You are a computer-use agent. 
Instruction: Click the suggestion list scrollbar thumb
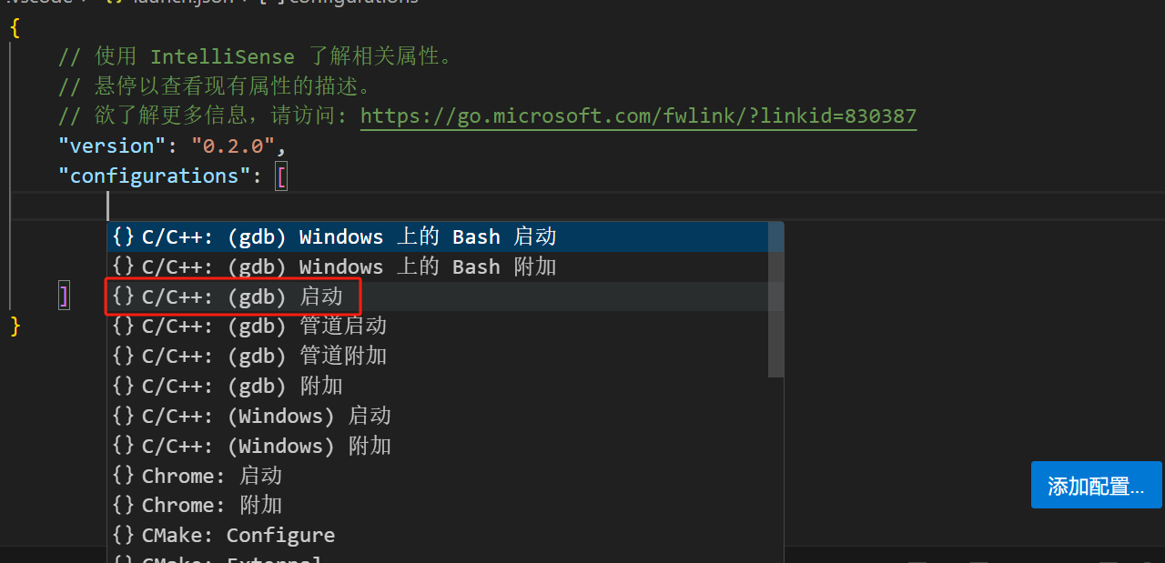click(x=775, y=300)
